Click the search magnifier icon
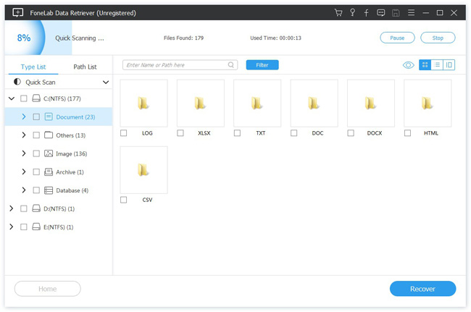 [230, 65]
